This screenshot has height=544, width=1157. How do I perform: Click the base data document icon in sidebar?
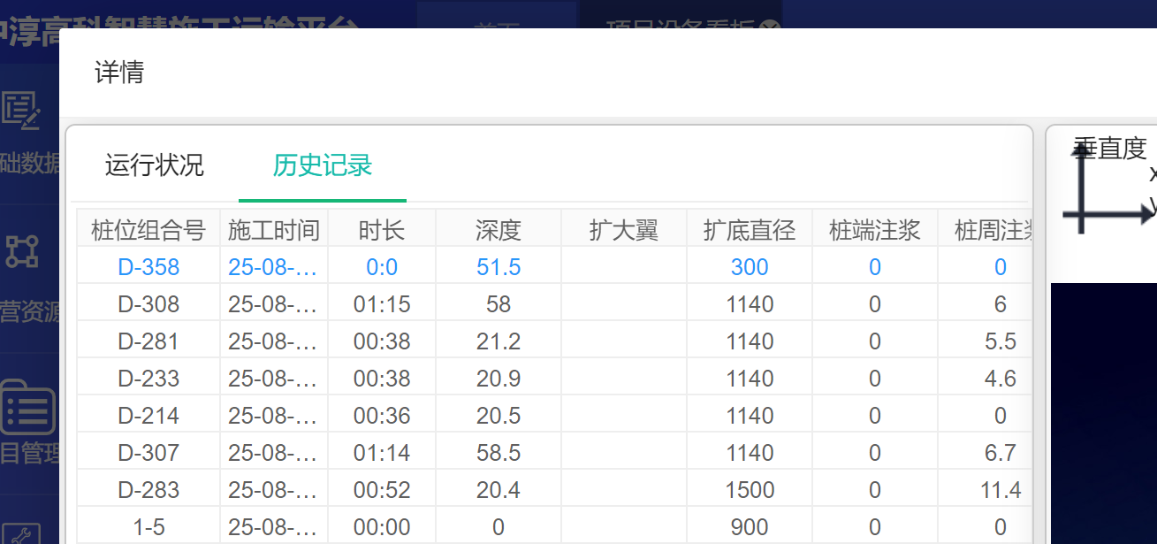[x=21, y=112]
